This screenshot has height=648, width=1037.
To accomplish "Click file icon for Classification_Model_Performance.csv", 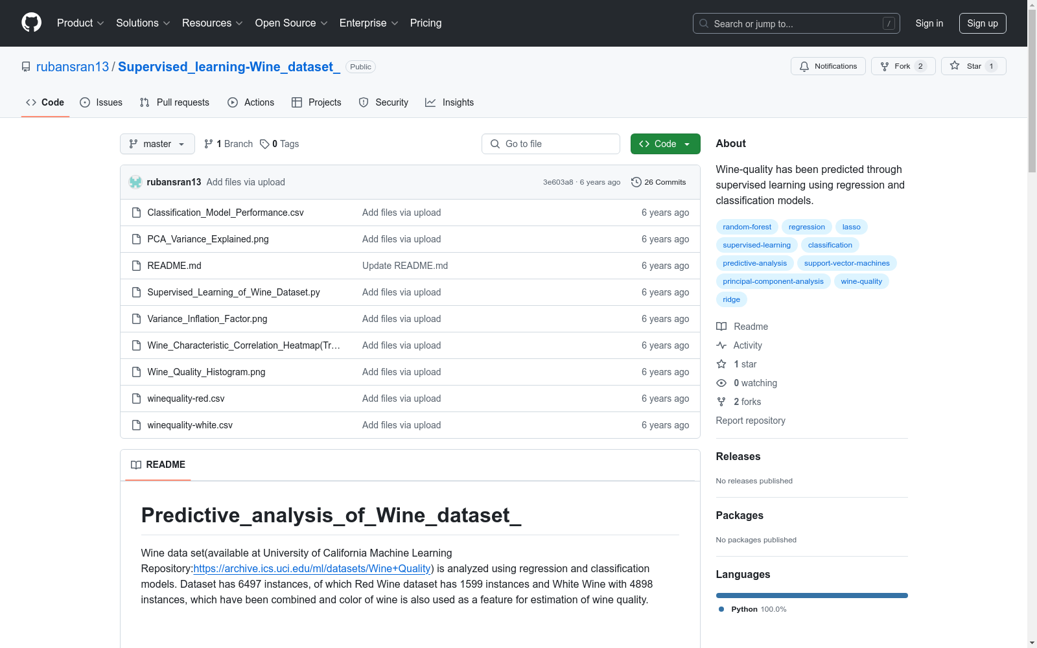I will click(x=136, y=213).
